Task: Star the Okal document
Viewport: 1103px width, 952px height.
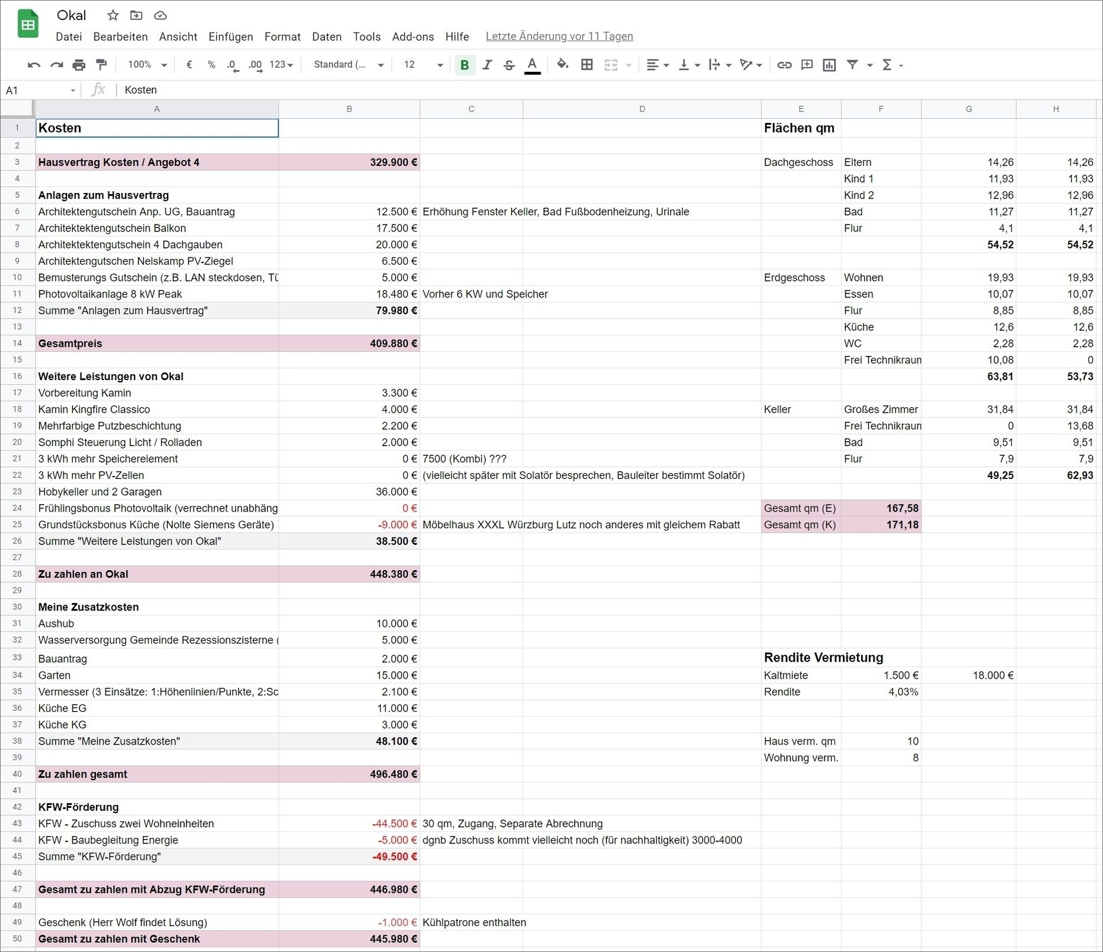Action: [113, 16]
